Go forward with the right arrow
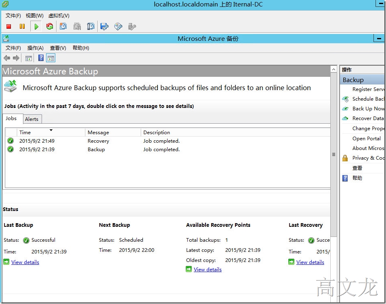The image size is (386, 304). 16,58
